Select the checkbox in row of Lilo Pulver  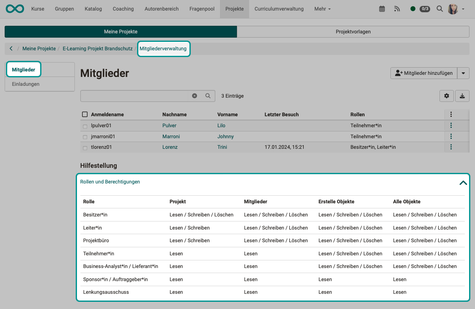(x=85, y=126)
